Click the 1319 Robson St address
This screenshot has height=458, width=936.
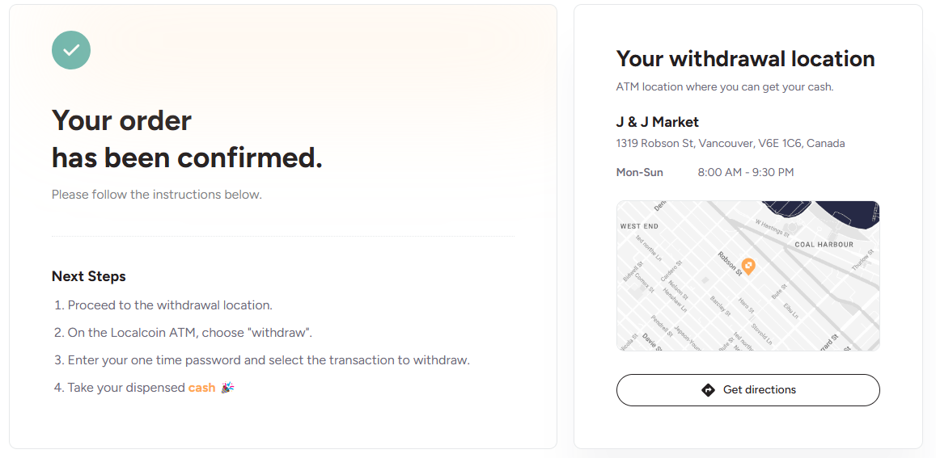[x=730, y=144]
